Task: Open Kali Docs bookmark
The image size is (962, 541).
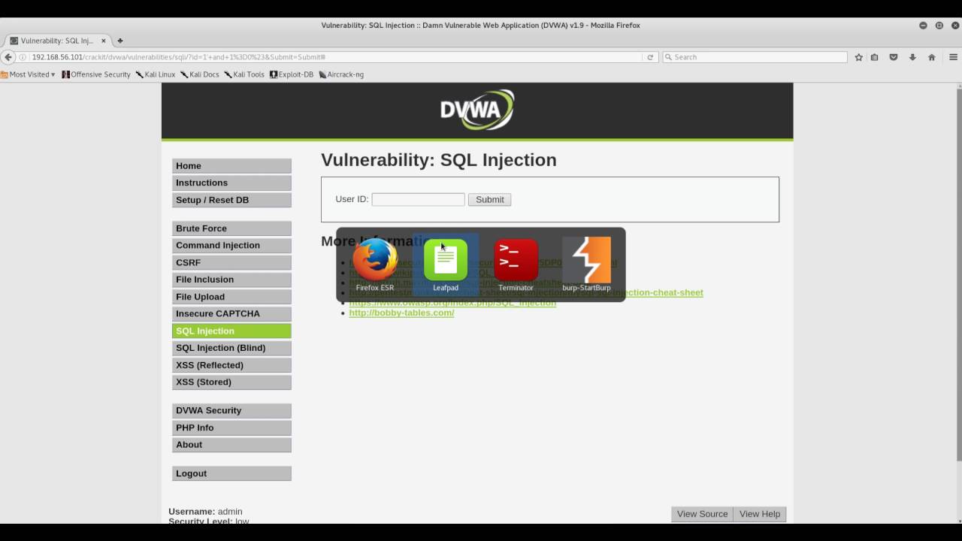Action: [200, 74]
